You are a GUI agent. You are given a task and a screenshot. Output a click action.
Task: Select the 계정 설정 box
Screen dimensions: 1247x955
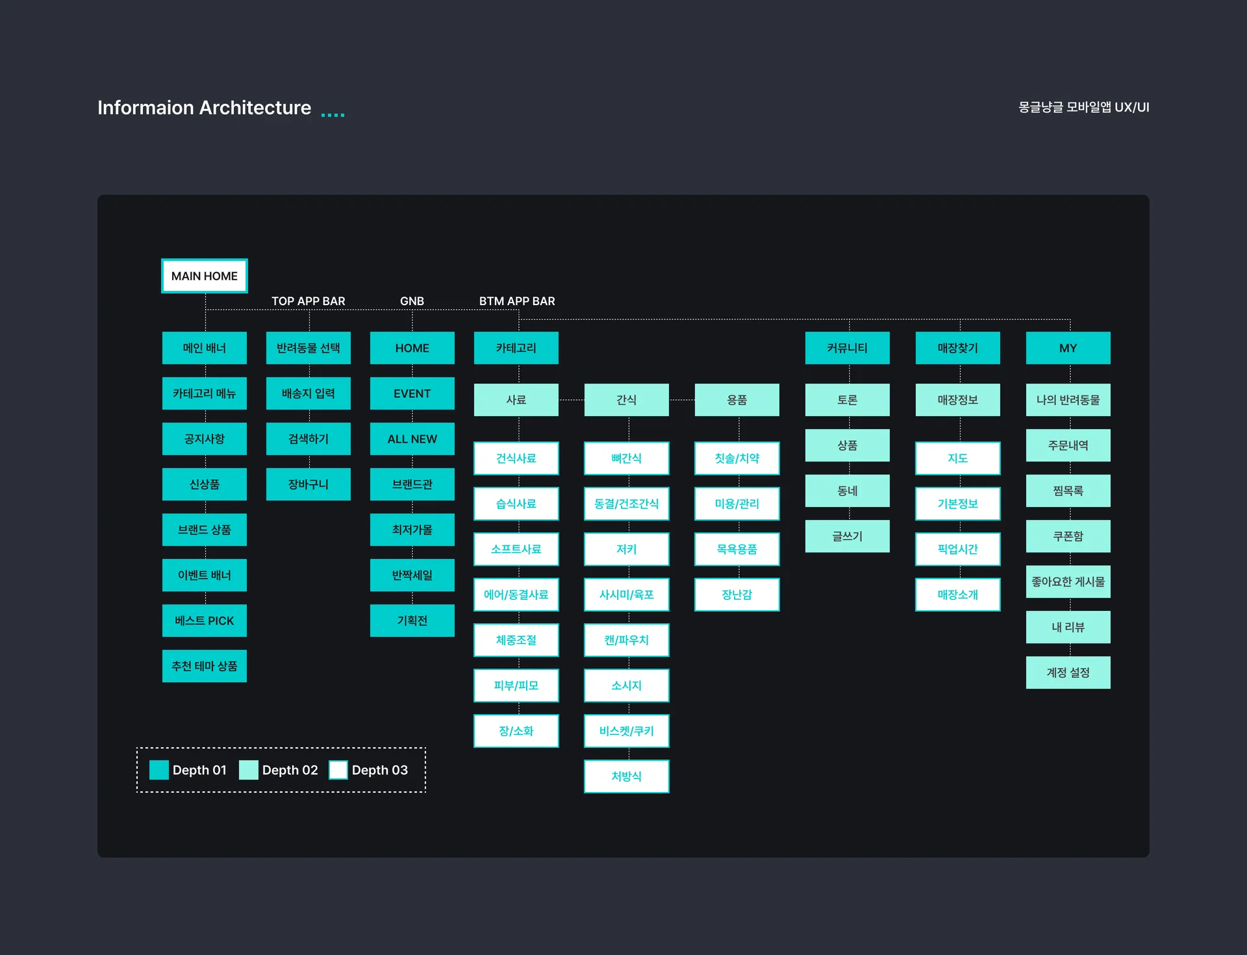pyautogui.click(x=1068, y=673)
